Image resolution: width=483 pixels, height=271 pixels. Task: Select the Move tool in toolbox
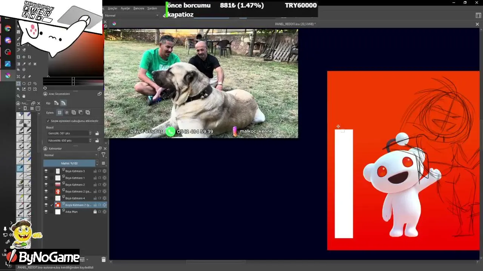coord(24,57)
